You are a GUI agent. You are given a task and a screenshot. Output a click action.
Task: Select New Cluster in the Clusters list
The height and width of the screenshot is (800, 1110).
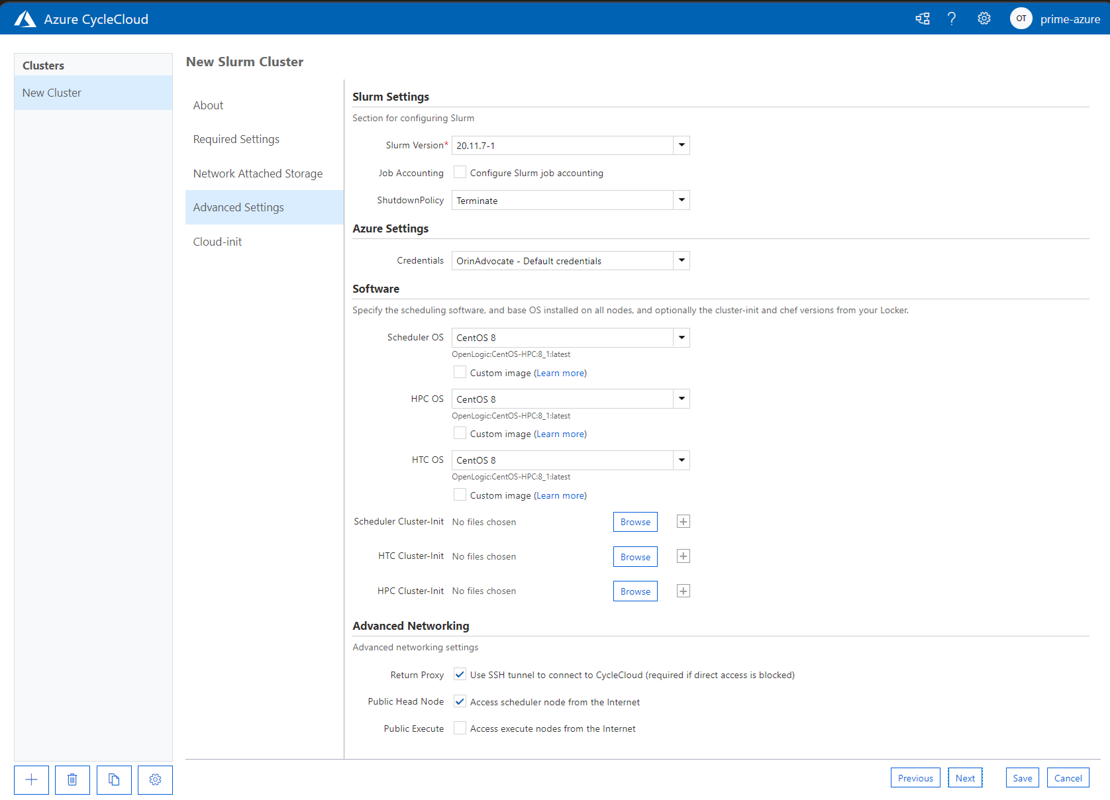(52, 93)
